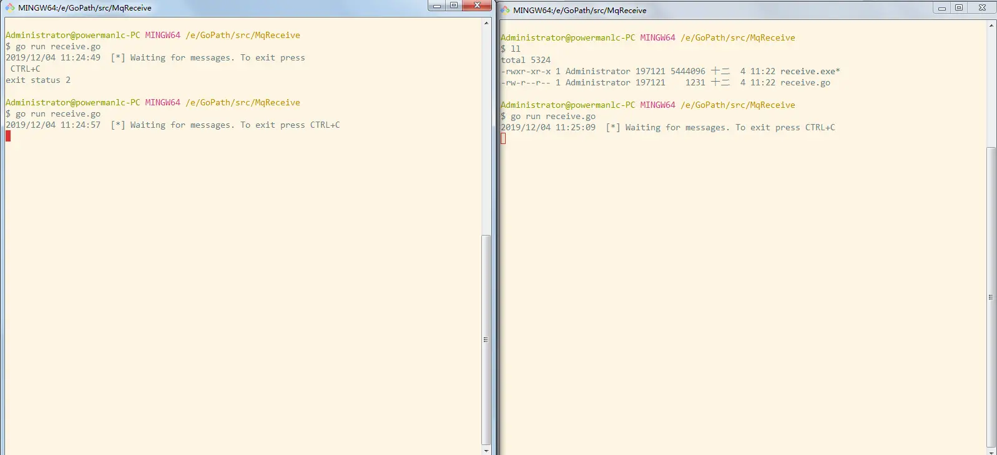Click the right terminal scrollbar down arrow

pyautogui.click(x=991, y=451)
